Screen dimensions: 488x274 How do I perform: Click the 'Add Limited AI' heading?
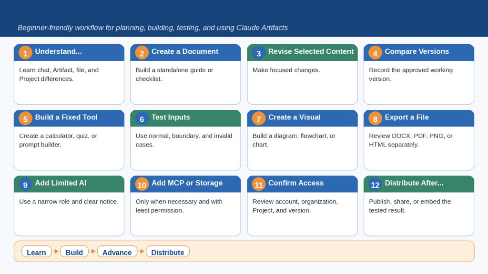point(61,183)
